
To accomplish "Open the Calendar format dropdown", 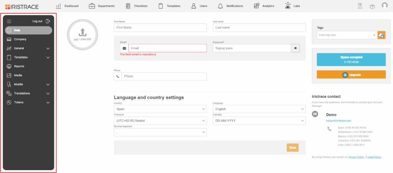I will coord(259,121).
